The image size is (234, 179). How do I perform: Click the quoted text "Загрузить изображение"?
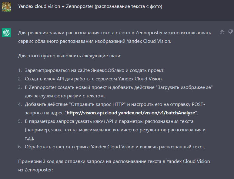coord(185,87)
